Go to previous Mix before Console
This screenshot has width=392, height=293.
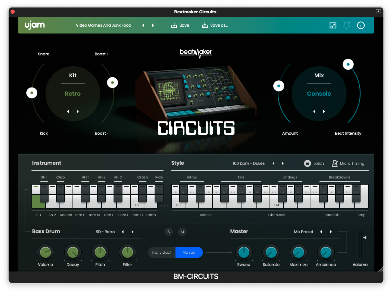pyautogui.click(x=314, y=111)
